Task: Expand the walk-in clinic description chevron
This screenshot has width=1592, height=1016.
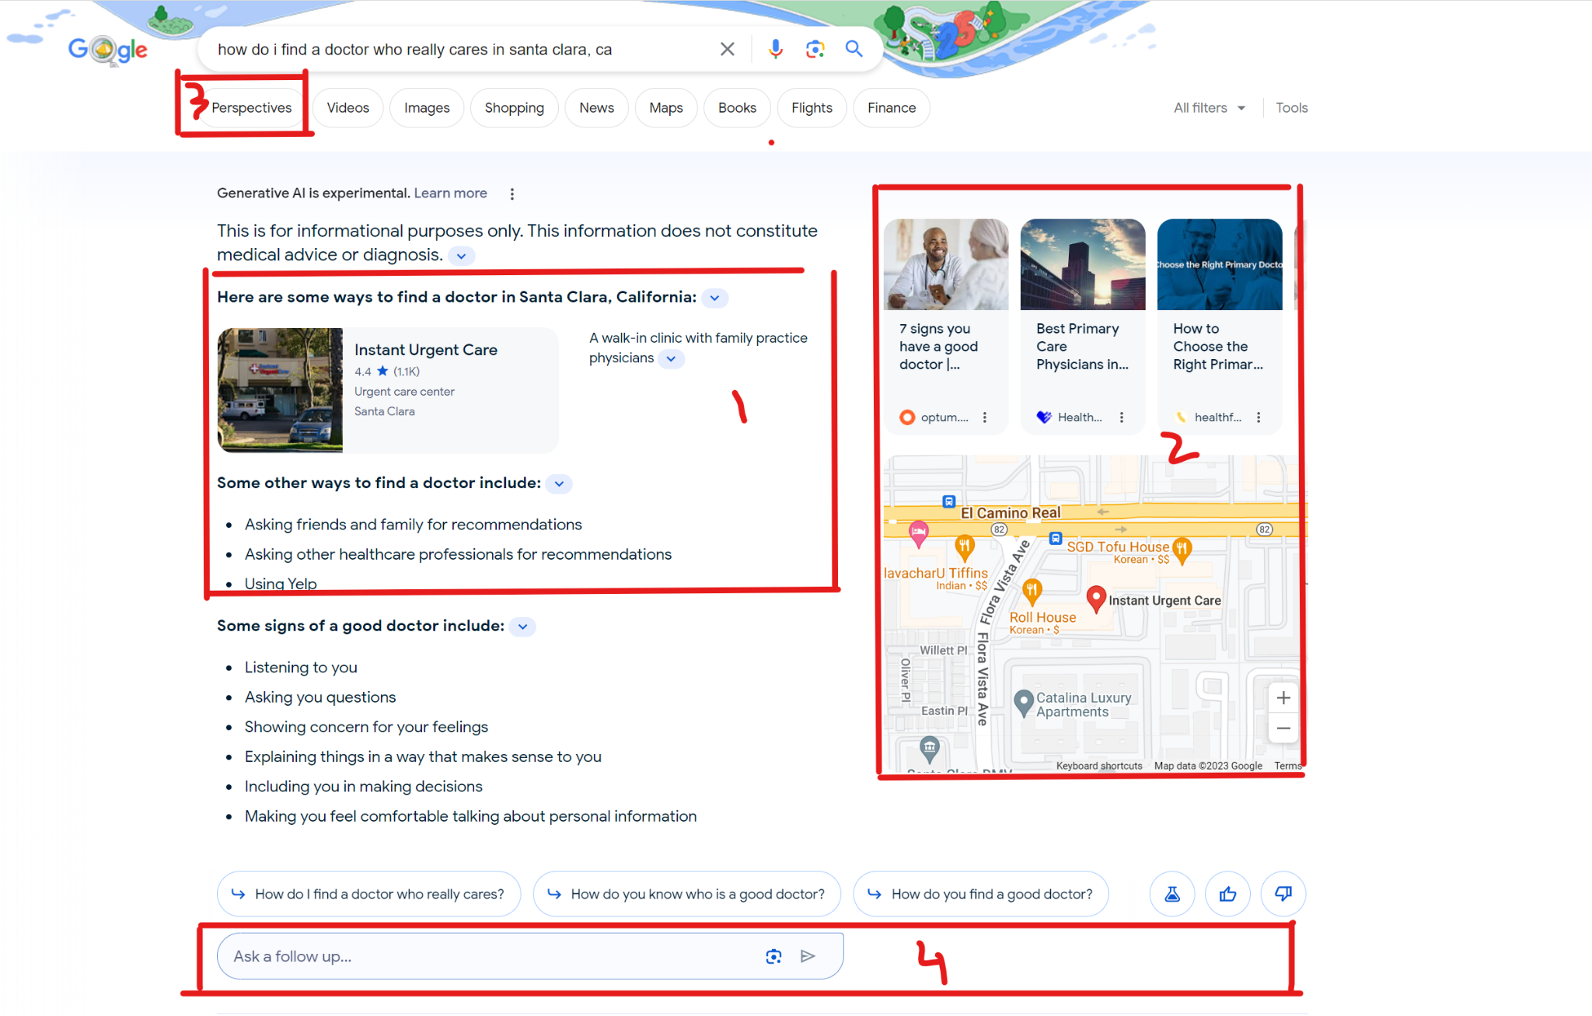Action: coord(671,358)
